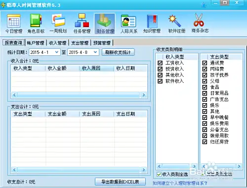The width and height of the screenshot is (247, 188).
Task: Open the 商务杂志 scissors icon
Action: (199, 20)
